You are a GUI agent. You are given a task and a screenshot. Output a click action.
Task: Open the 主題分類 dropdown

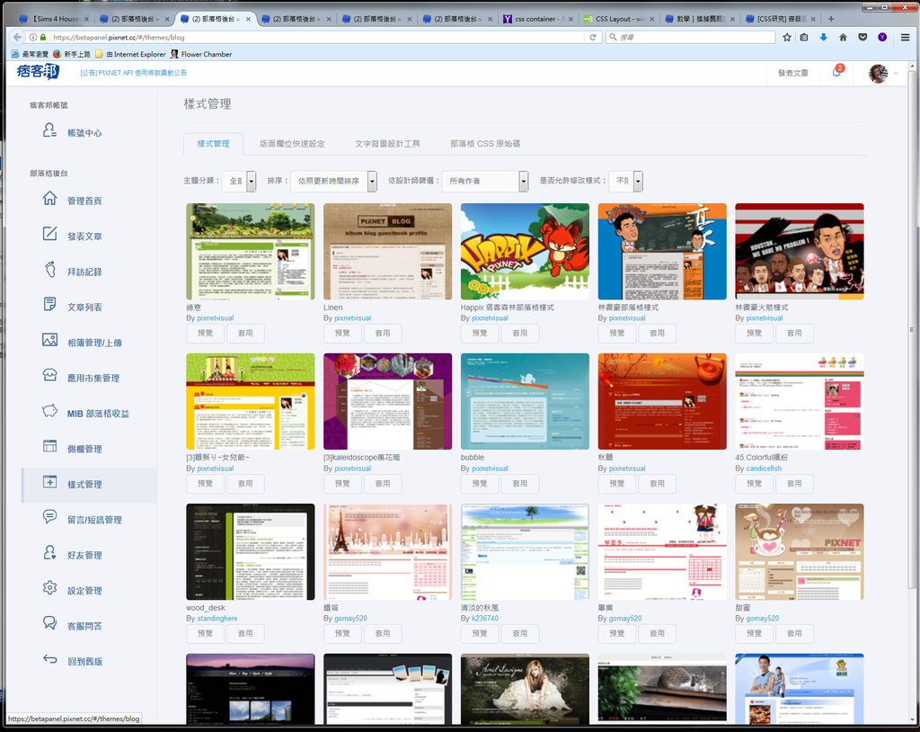point(239,181)
